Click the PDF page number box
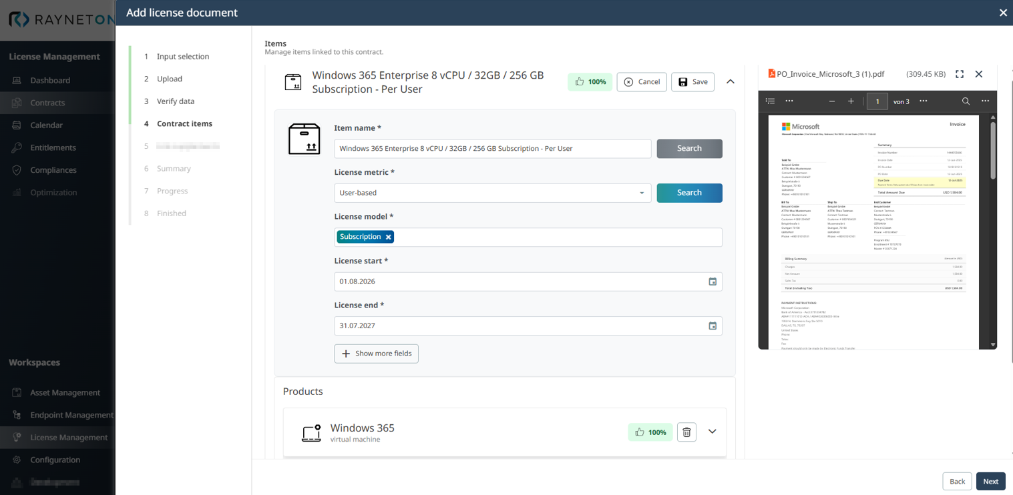 point(877,101)
